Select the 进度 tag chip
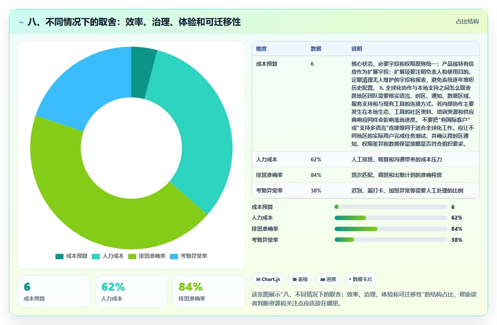Screen dimensions: 497x325 point(328,279)
